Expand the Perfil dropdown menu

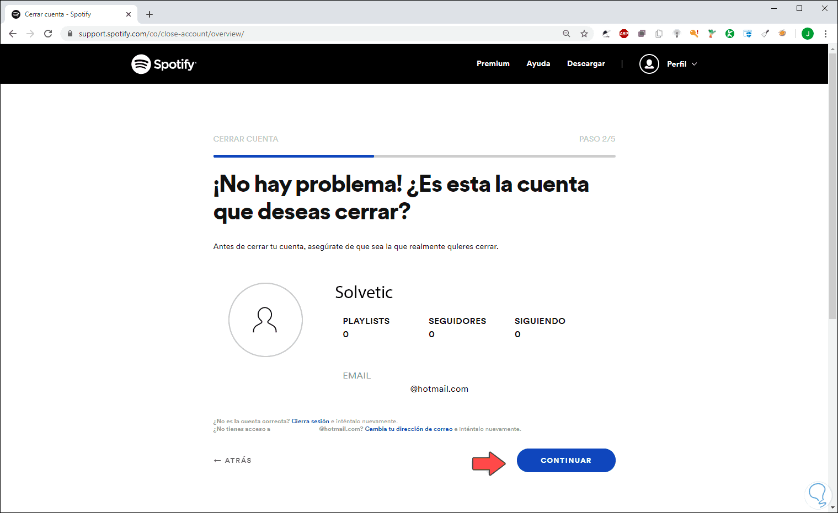point(682,64)
